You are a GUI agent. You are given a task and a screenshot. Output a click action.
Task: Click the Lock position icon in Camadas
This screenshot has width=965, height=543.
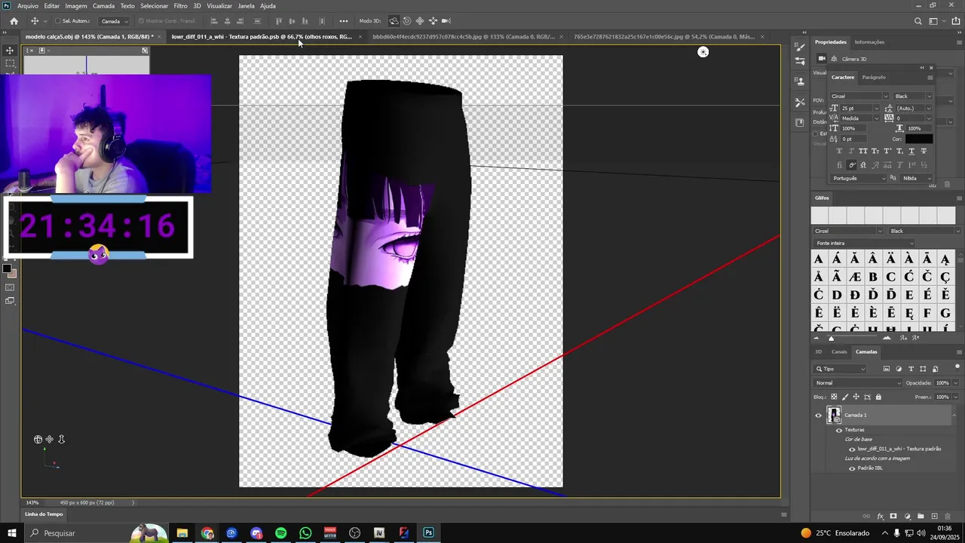pos(856,397)
